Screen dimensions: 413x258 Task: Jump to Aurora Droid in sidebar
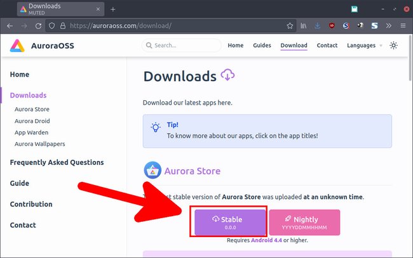(x=32, y=121)
